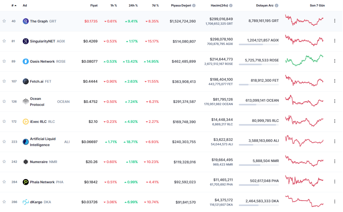Open Ocean Protocol row options menu
This screenshot has height=212, width=343.
coord(335,101)
